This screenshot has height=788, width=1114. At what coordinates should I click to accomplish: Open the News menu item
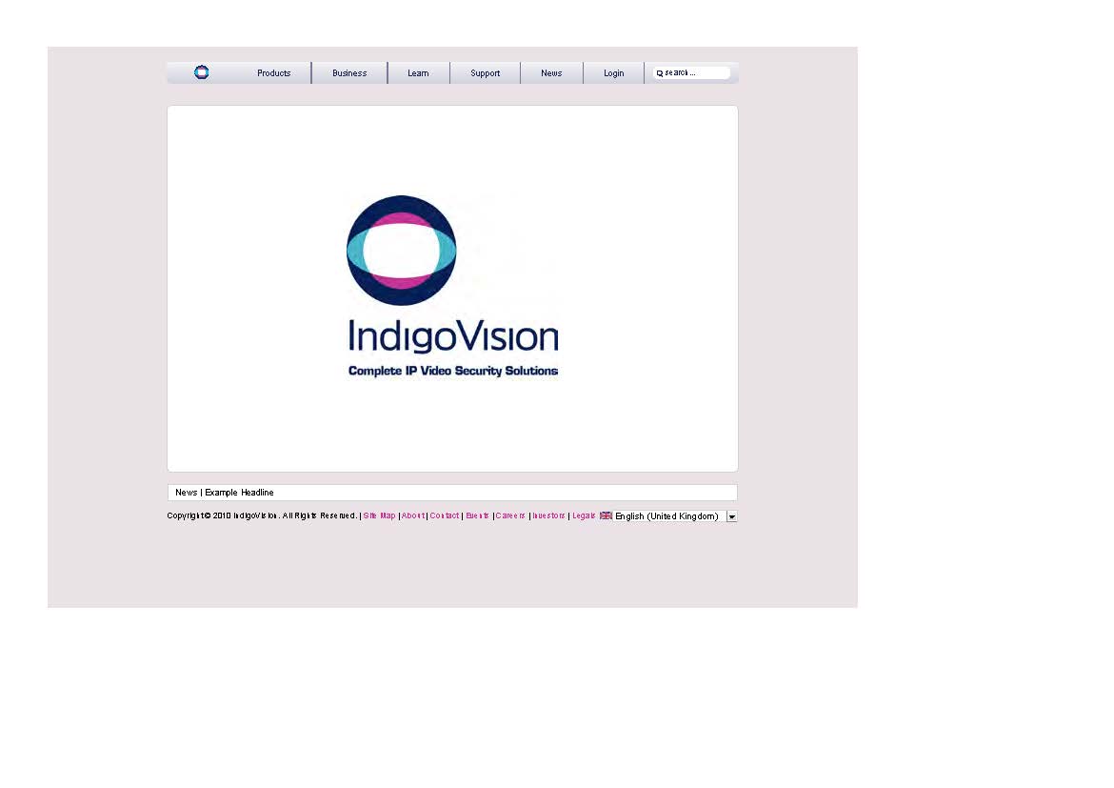pos(551,73)
